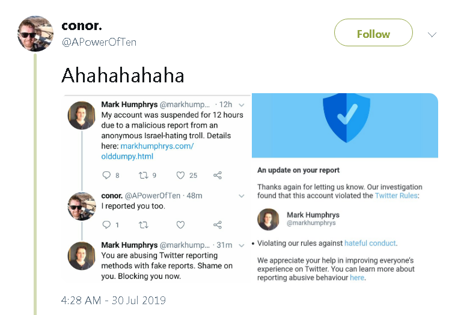This screenshot has width=461, height=315.
Task: Click share icon on Mark Humphrys' first tweet
Action: [218, 176]
